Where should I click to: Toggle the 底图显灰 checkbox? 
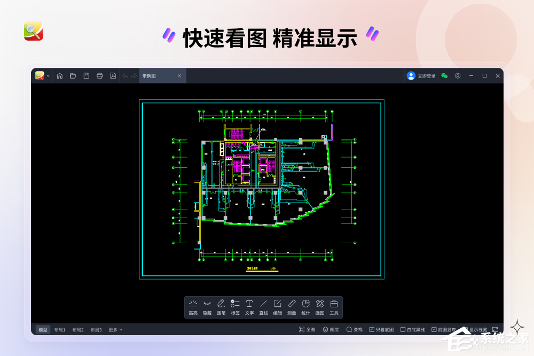(x=434, y=329)
